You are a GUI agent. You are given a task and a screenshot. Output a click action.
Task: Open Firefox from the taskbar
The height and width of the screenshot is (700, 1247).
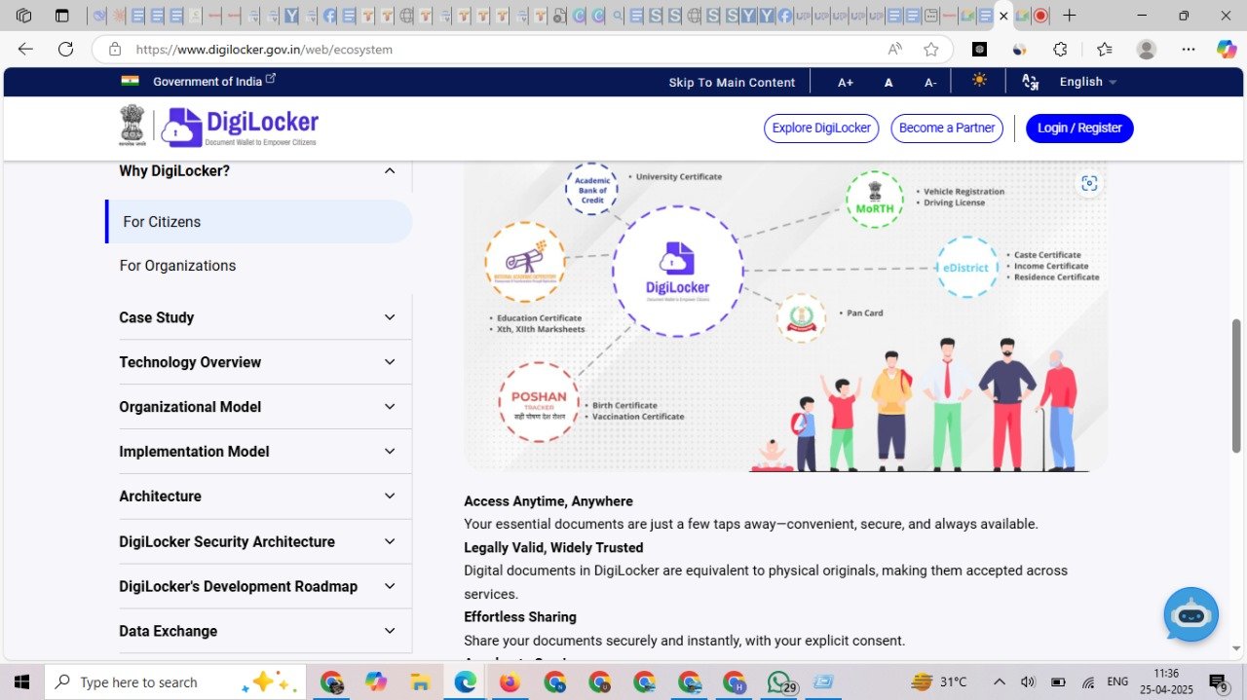[x=510, y=682]
